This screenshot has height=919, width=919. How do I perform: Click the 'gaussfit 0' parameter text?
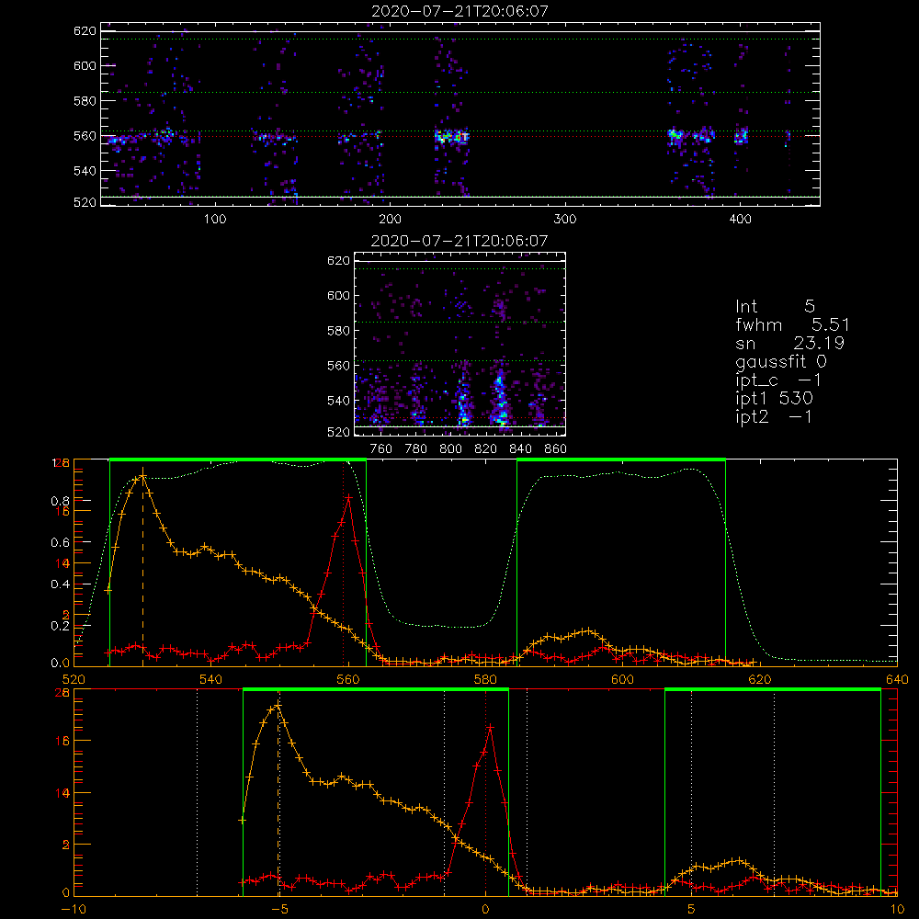(x=780, y=361)
